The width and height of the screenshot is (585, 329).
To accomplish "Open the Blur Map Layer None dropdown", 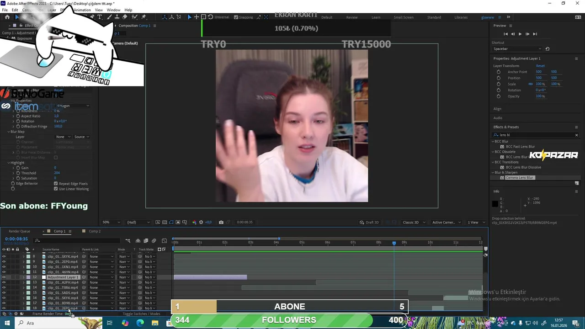I will [x=64, y=137].
